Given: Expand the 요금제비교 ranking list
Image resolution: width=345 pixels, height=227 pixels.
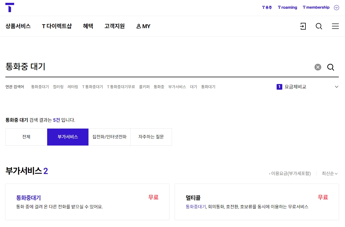Looking at the screenshot, I should (337, 87).
